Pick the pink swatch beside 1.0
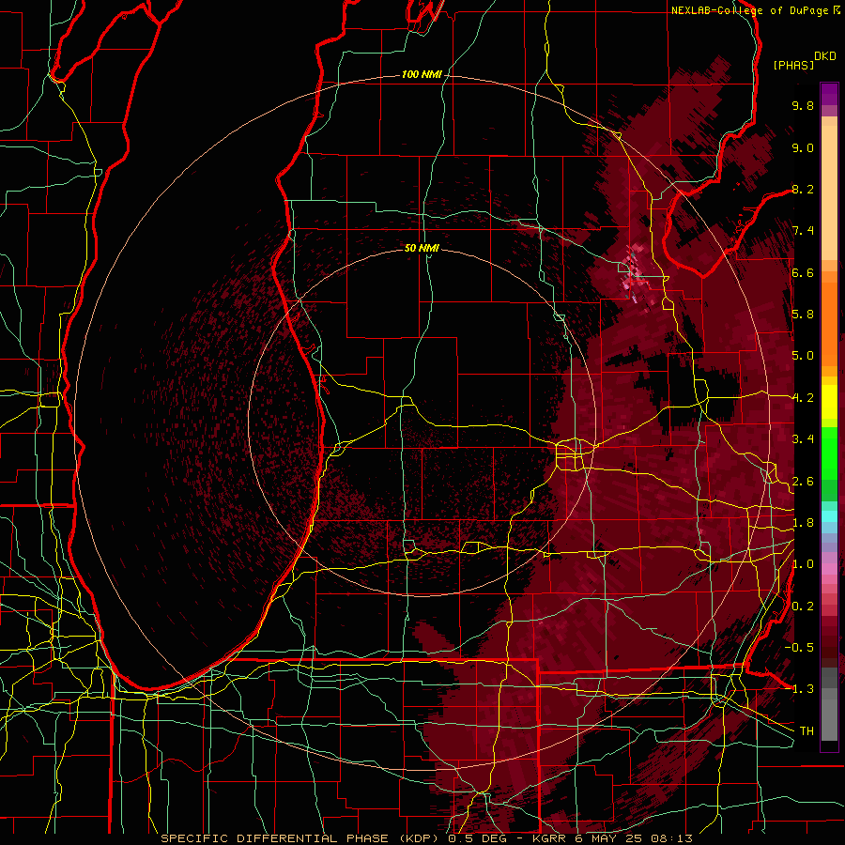Screen dimensions: 845x845 829,569
